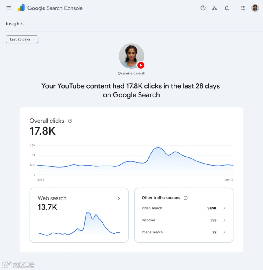The width and height of the screenshot is (263, 270).
Task: Click the Overall clicks 17.8K value
Action: [x=42, y=131]
